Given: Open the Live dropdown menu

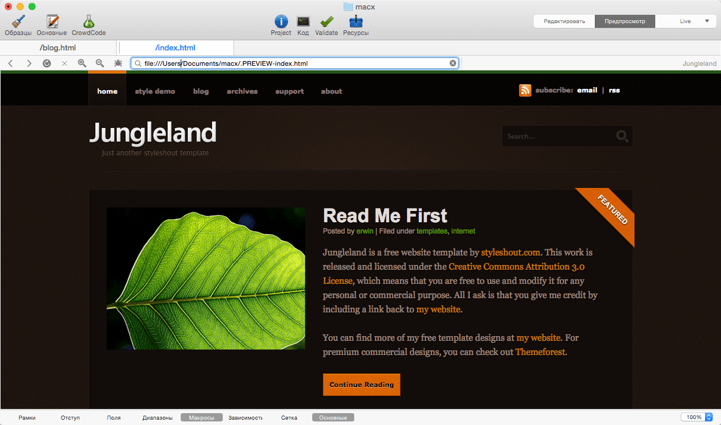Looking at the screenshot, I should click(685, 21).
